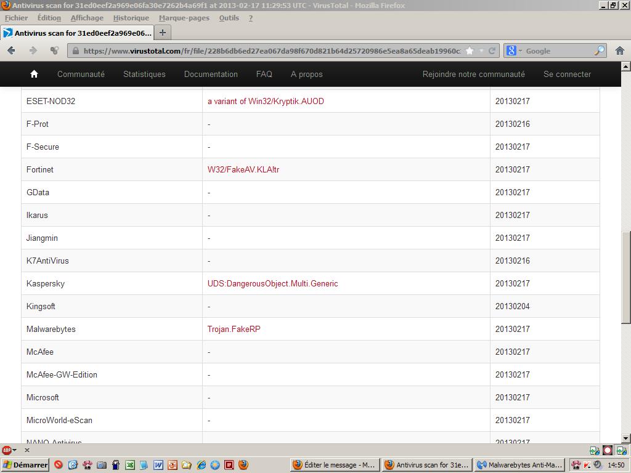Click the Trojan.FakeRP Malwarebytes result
The height and width of the screenshot is (473, 631).
(234, 329)
